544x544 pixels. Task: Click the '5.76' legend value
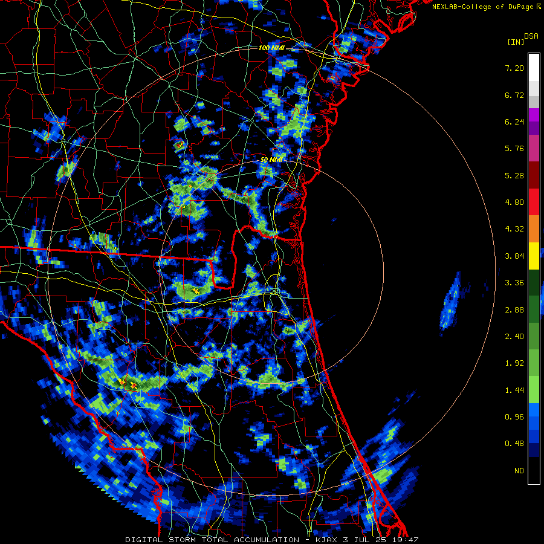(514, 149)
